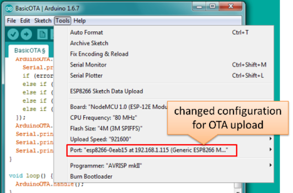293x193 pixels.
Task: Click the Verify checkmark icon
Action: click(13, 34)
